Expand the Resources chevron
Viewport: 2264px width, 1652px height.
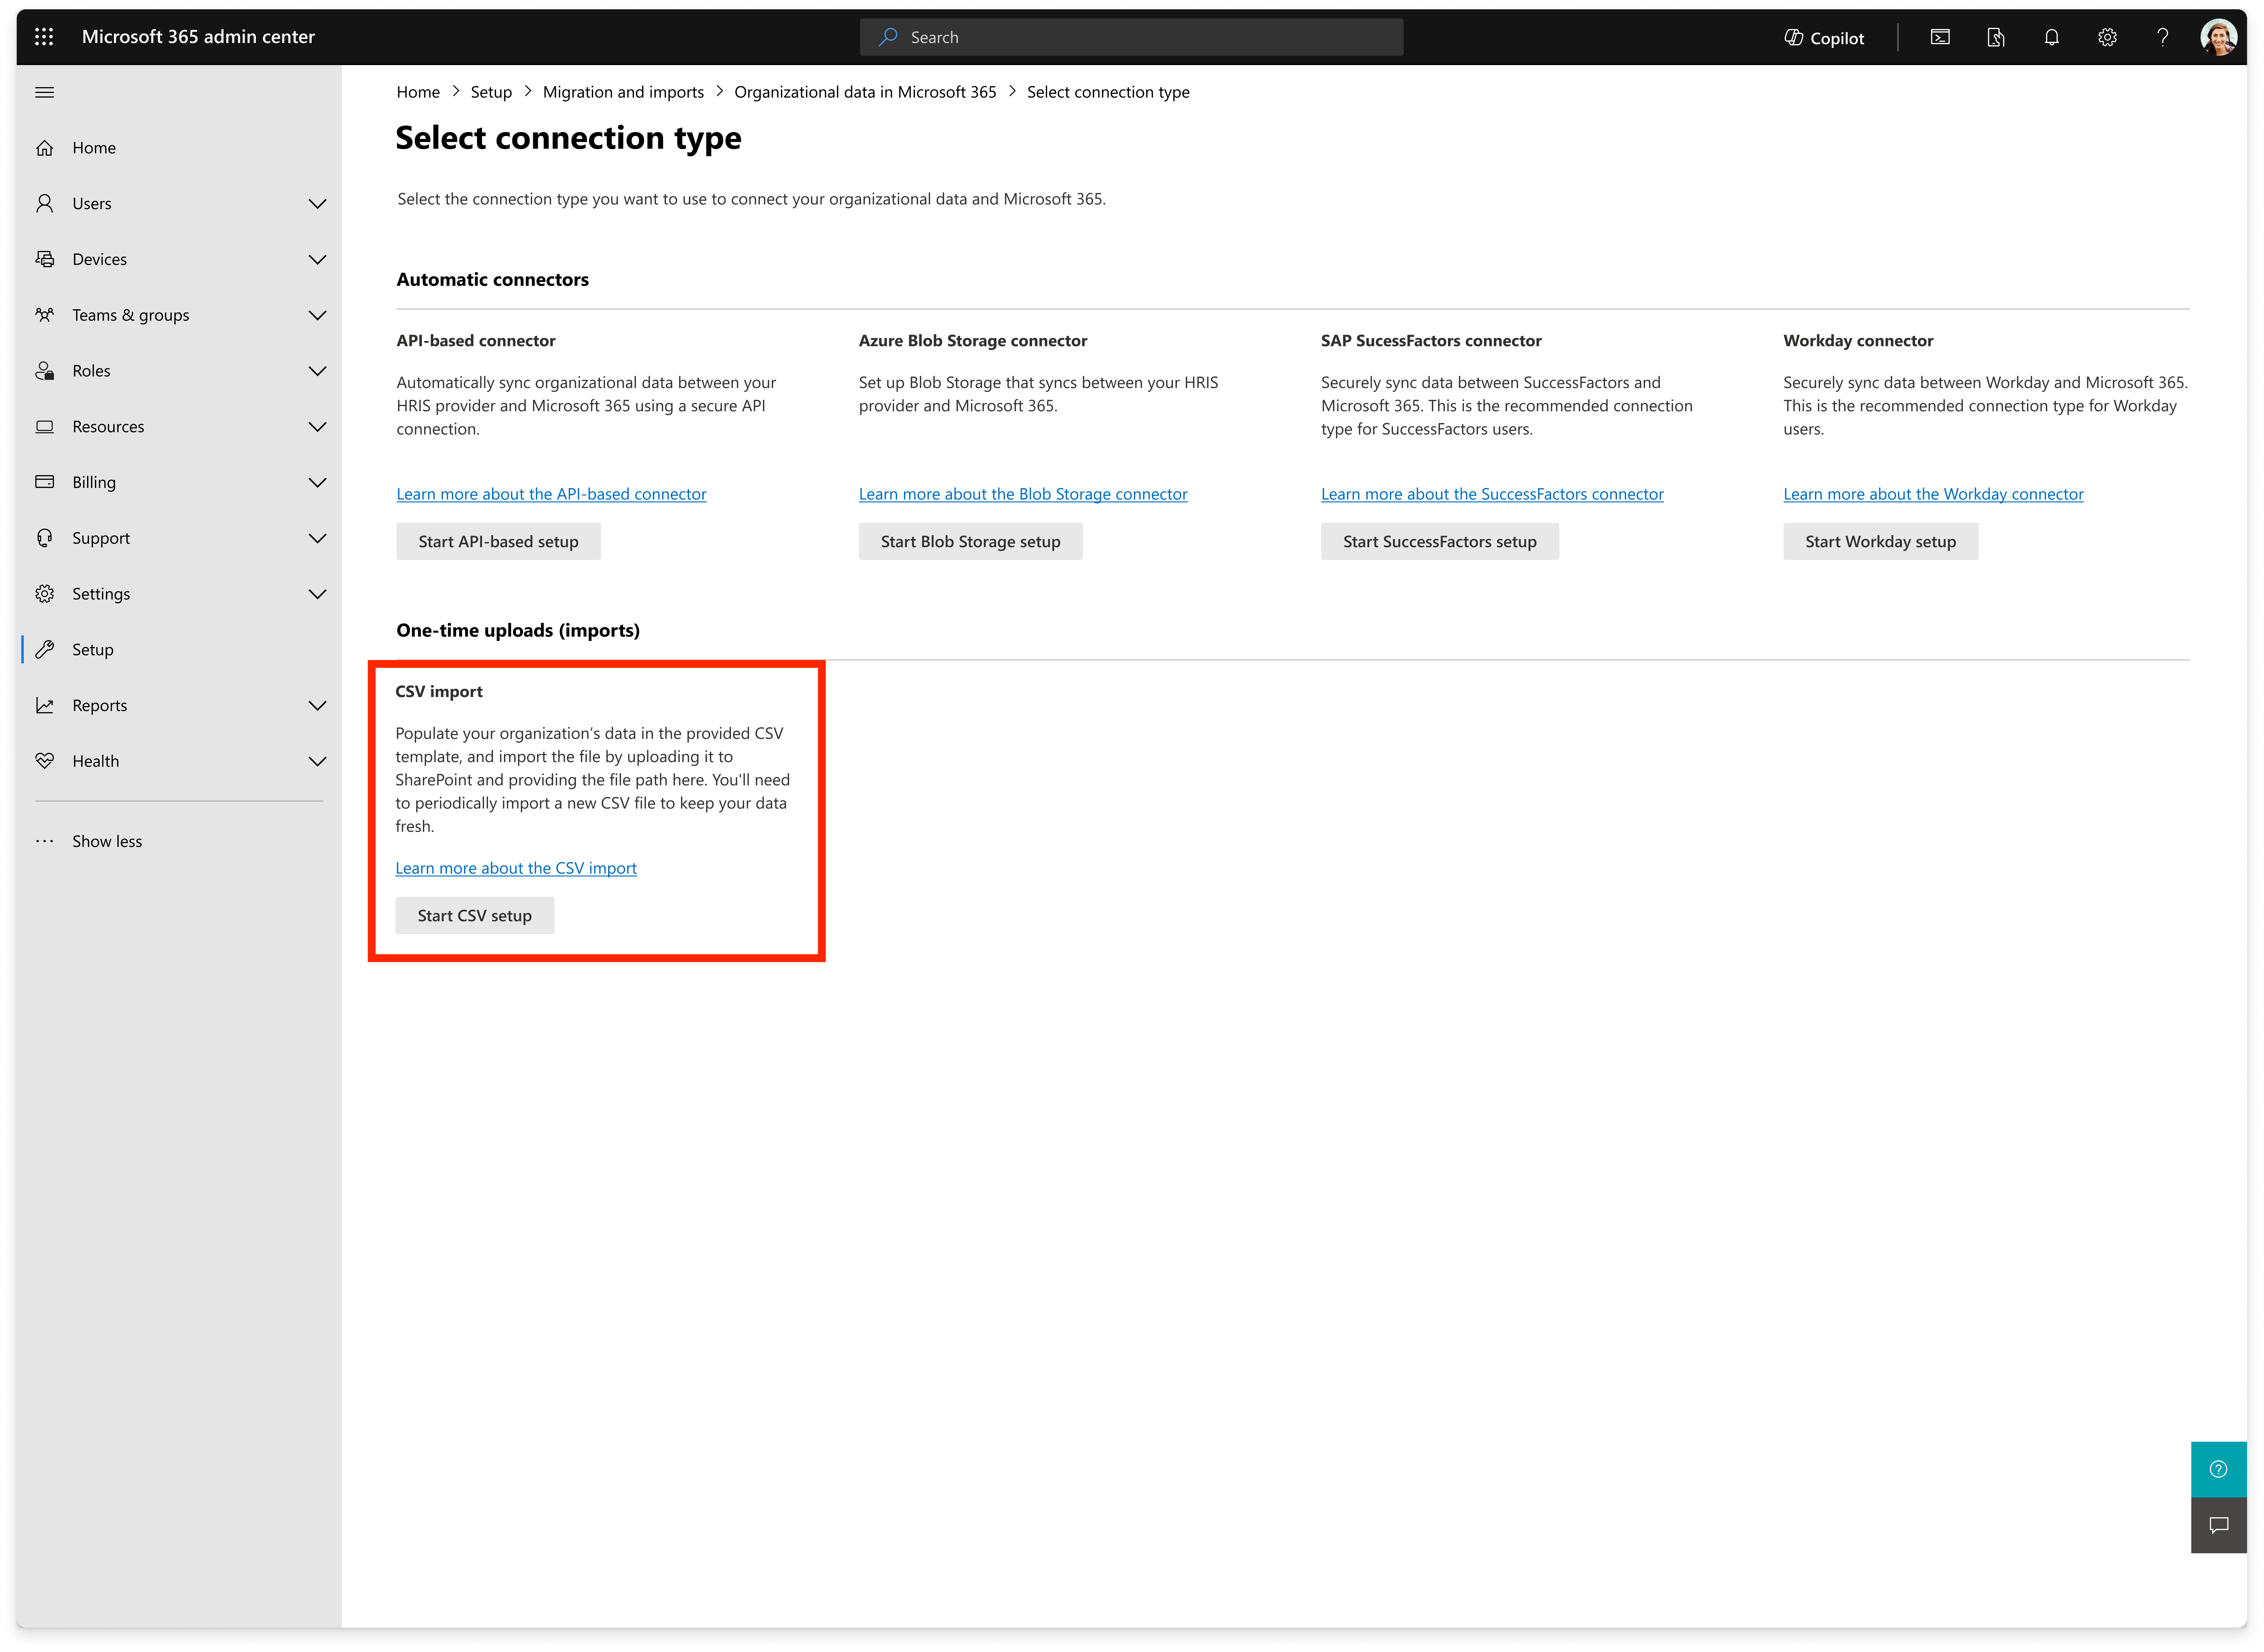[x=317, y=427]
